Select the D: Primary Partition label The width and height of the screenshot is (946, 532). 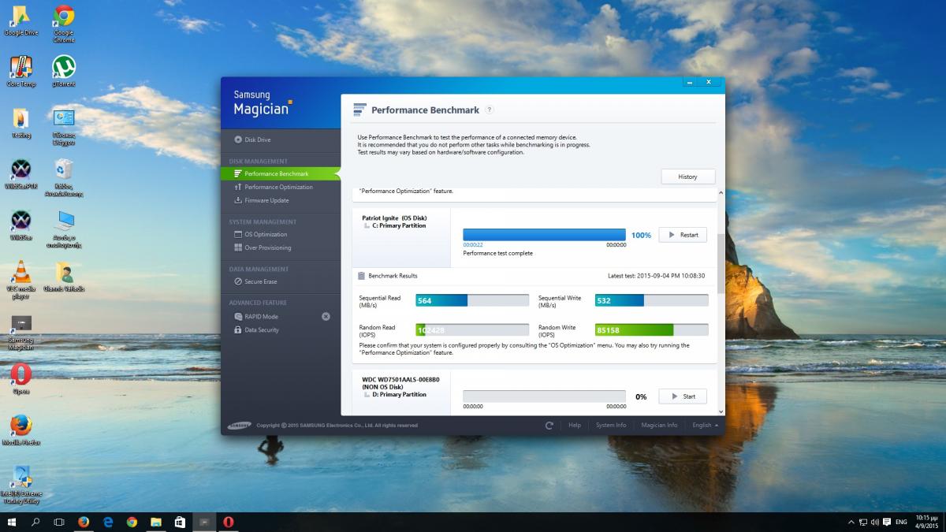coord(399,394)
